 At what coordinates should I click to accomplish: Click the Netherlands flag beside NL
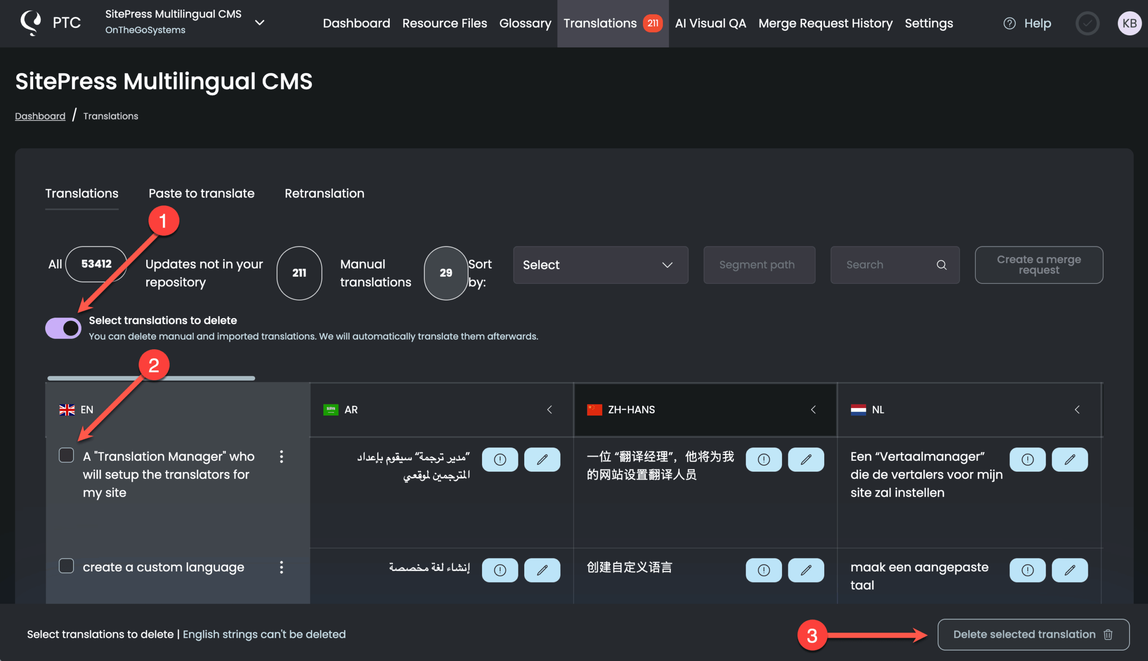[858, 410]
